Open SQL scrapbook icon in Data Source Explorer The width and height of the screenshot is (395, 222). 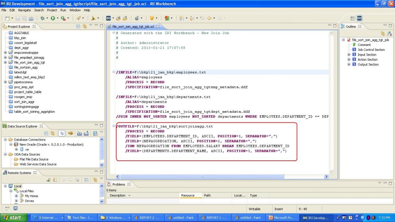[95, 133]
